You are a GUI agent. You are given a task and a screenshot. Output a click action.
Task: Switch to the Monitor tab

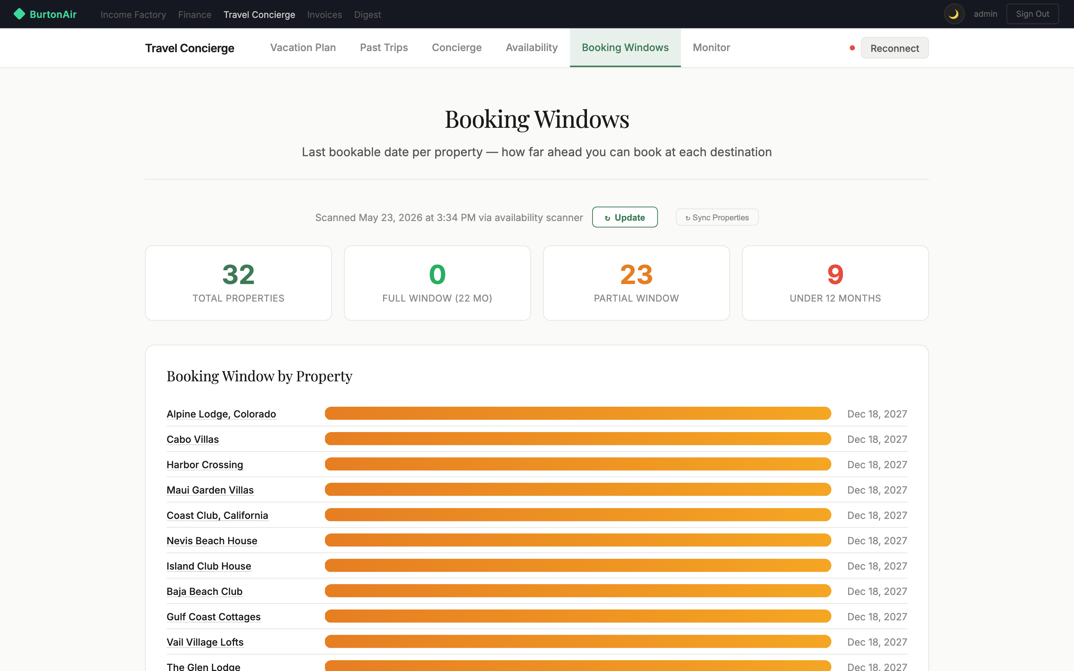711,47
